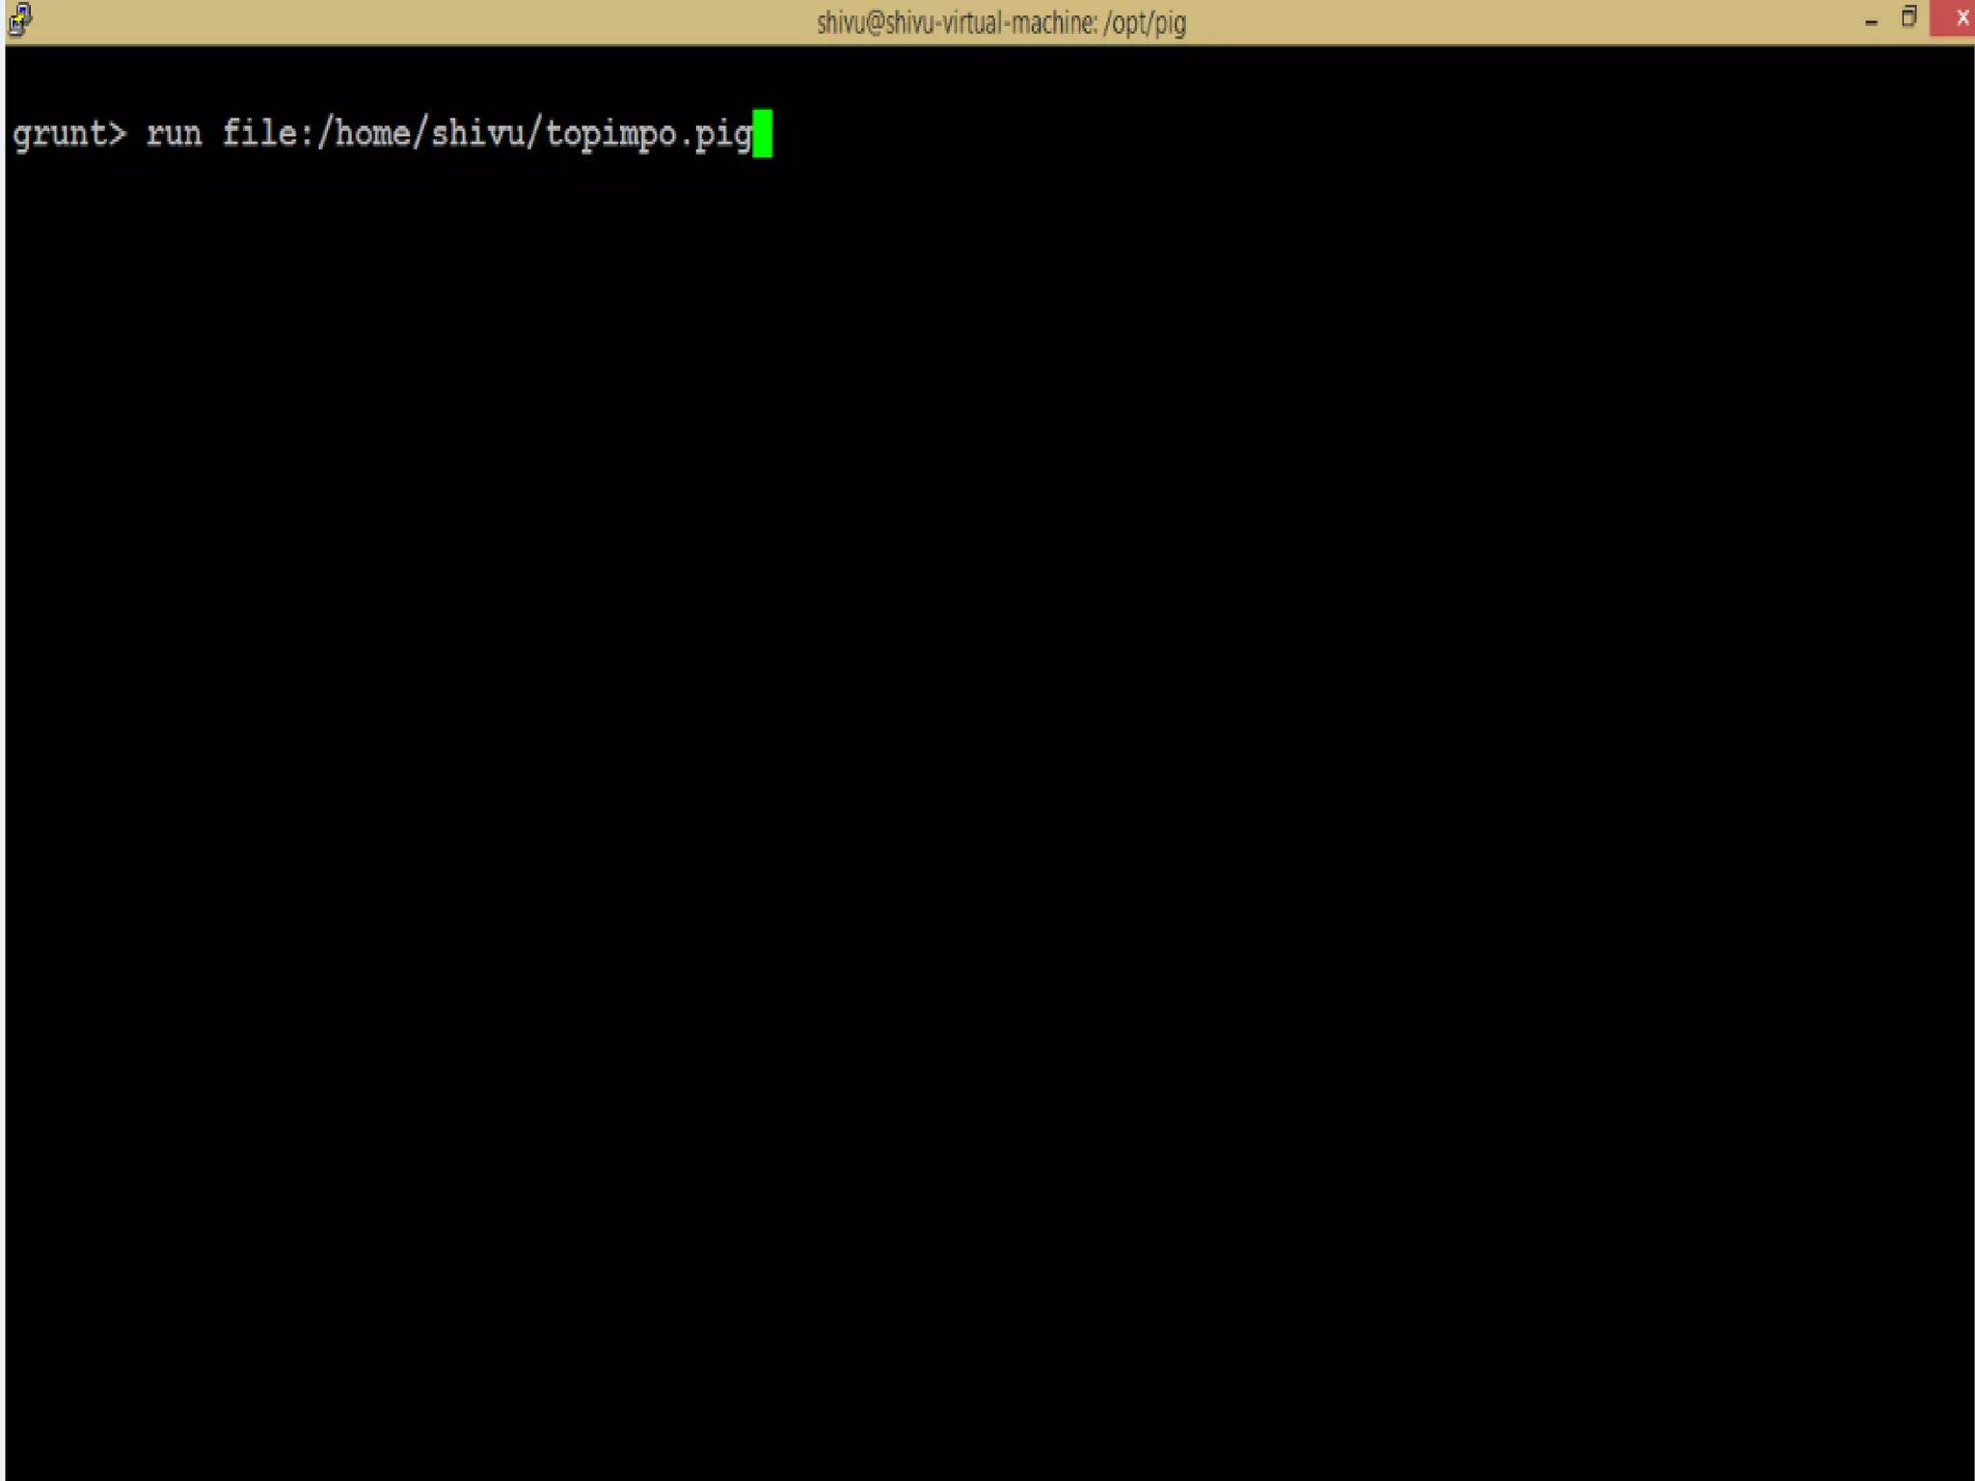Click the slash between 'home' and 'shivu'
The image size is (1975, 1481).
(x=420, y=133)
